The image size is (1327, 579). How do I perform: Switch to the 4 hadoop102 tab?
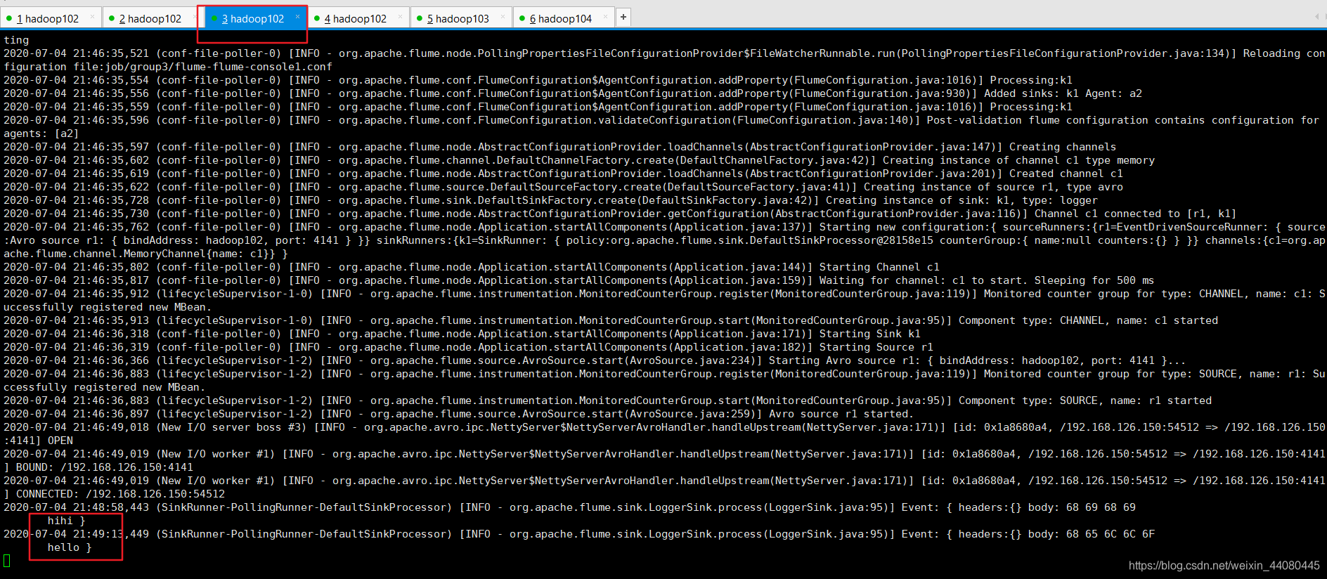coord(358,18)
